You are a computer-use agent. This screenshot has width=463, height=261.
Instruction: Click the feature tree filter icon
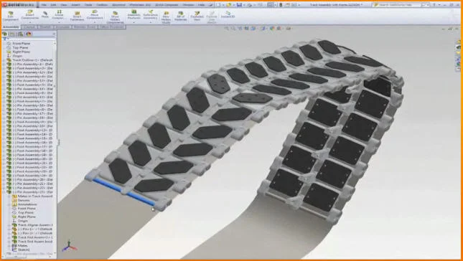5,39
